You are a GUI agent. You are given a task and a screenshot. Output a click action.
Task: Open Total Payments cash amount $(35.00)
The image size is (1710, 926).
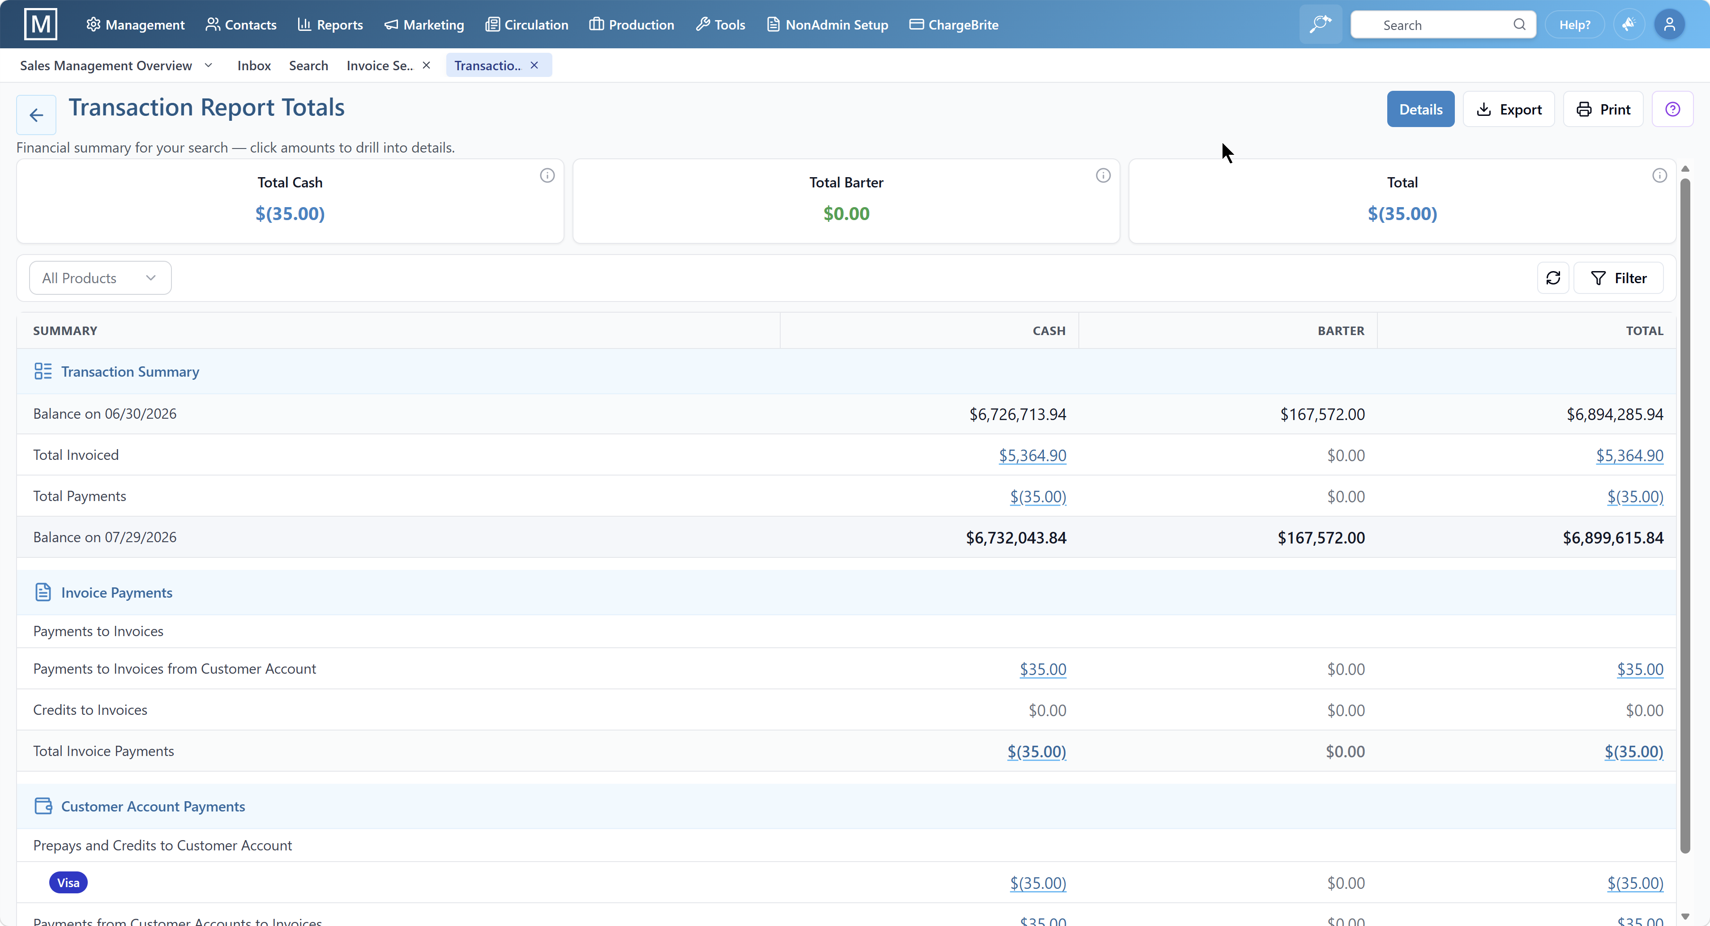coord(1038,497)
